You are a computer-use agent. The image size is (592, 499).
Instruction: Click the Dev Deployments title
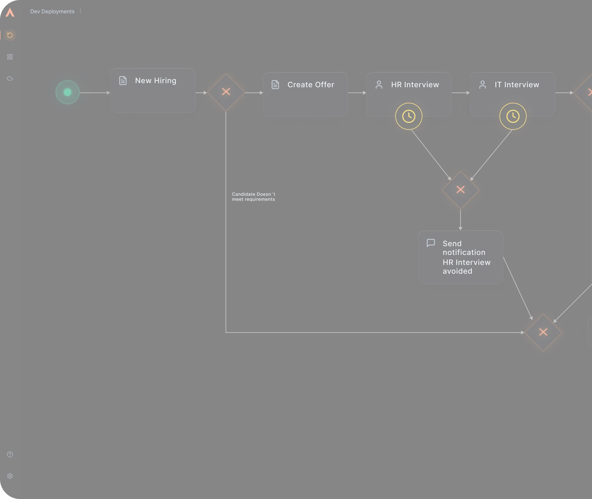pyautogui.click(x=52, y=11)
